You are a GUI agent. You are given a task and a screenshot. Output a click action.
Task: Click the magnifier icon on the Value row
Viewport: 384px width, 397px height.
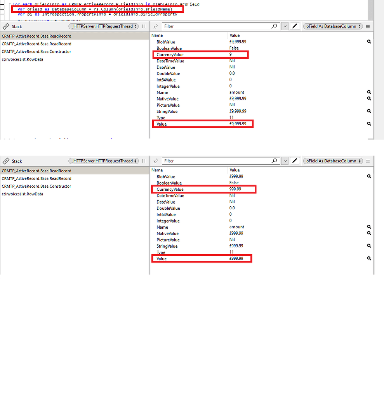tap(368, 124)
